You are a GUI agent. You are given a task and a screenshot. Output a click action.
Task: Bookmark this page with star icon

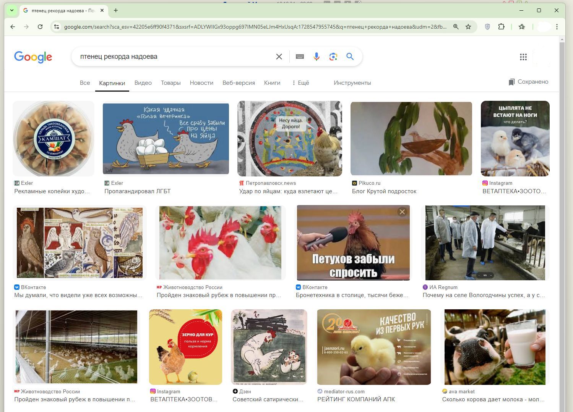click(x=468, y=27)
